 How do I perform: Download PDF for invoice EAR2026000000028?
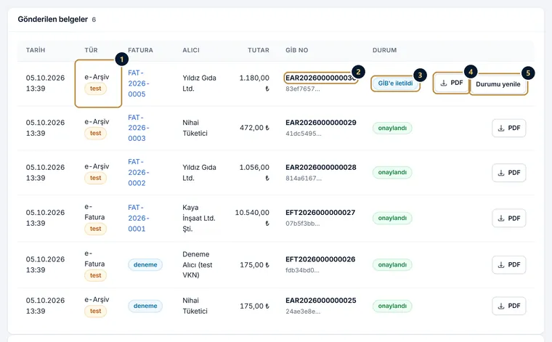[508, 173]
